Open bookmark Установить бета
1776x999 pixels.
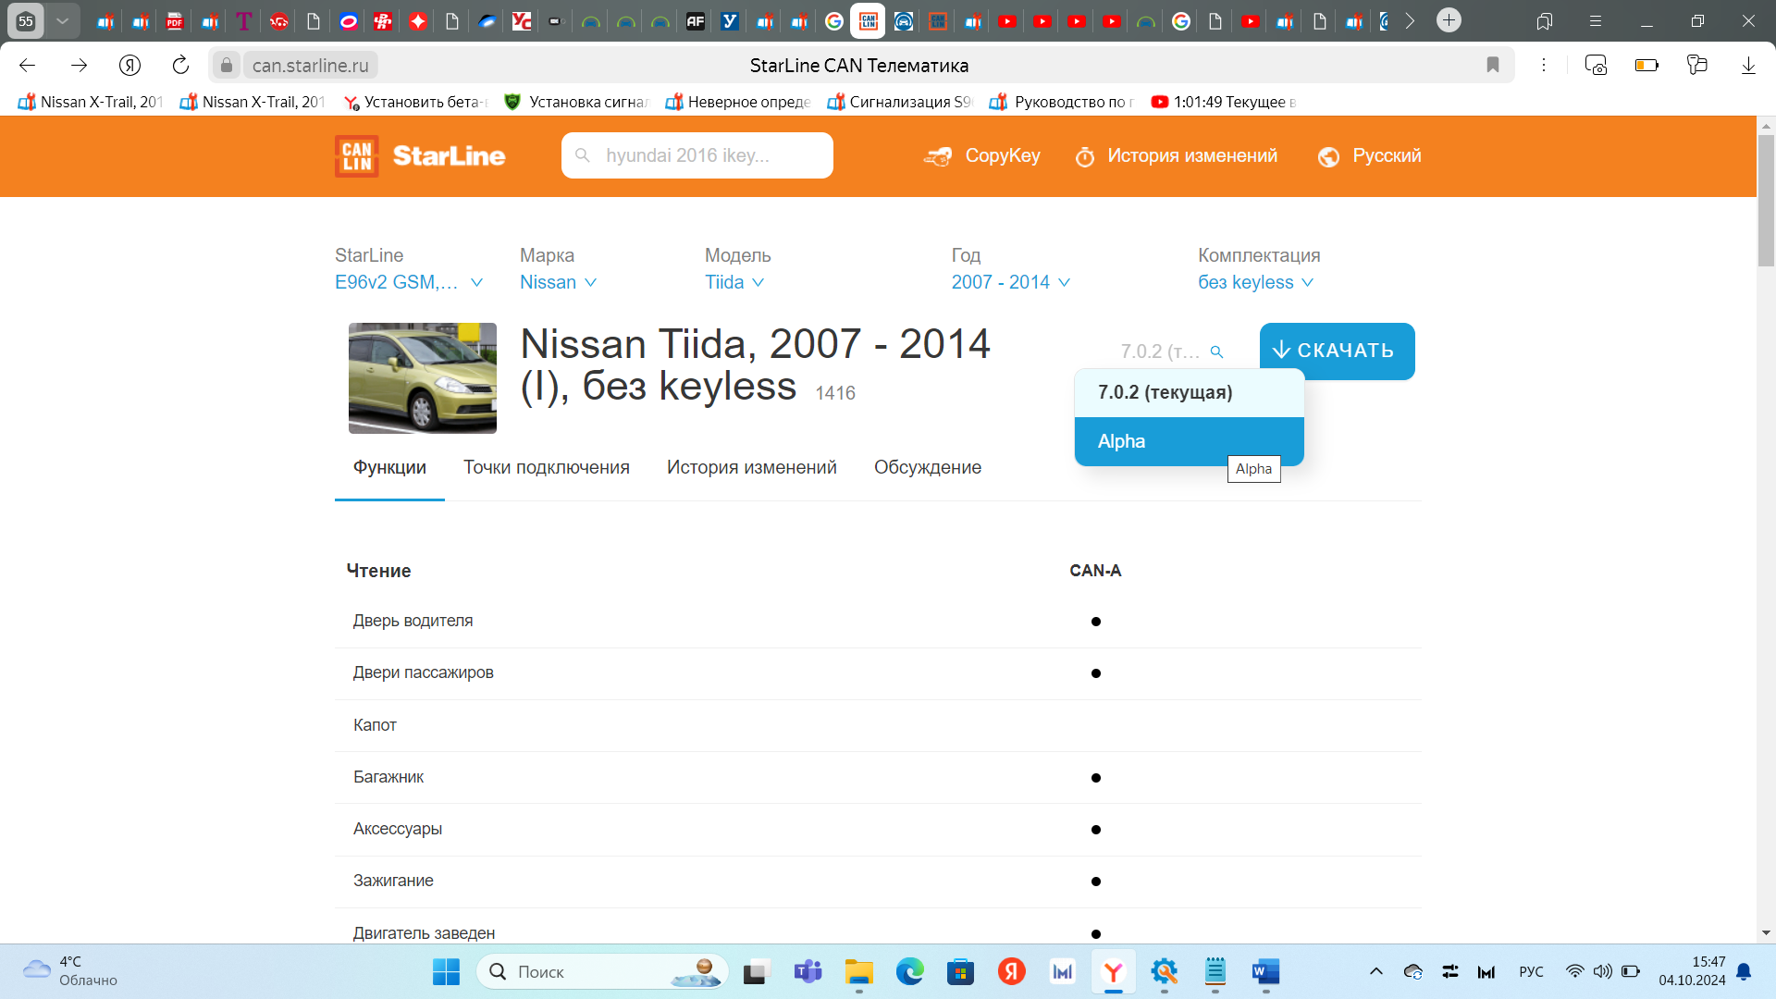point(415,102)
